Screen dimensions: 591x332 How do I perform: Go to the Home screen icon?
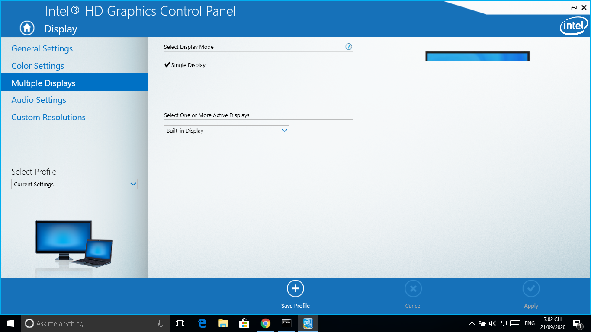click(27, 28)
